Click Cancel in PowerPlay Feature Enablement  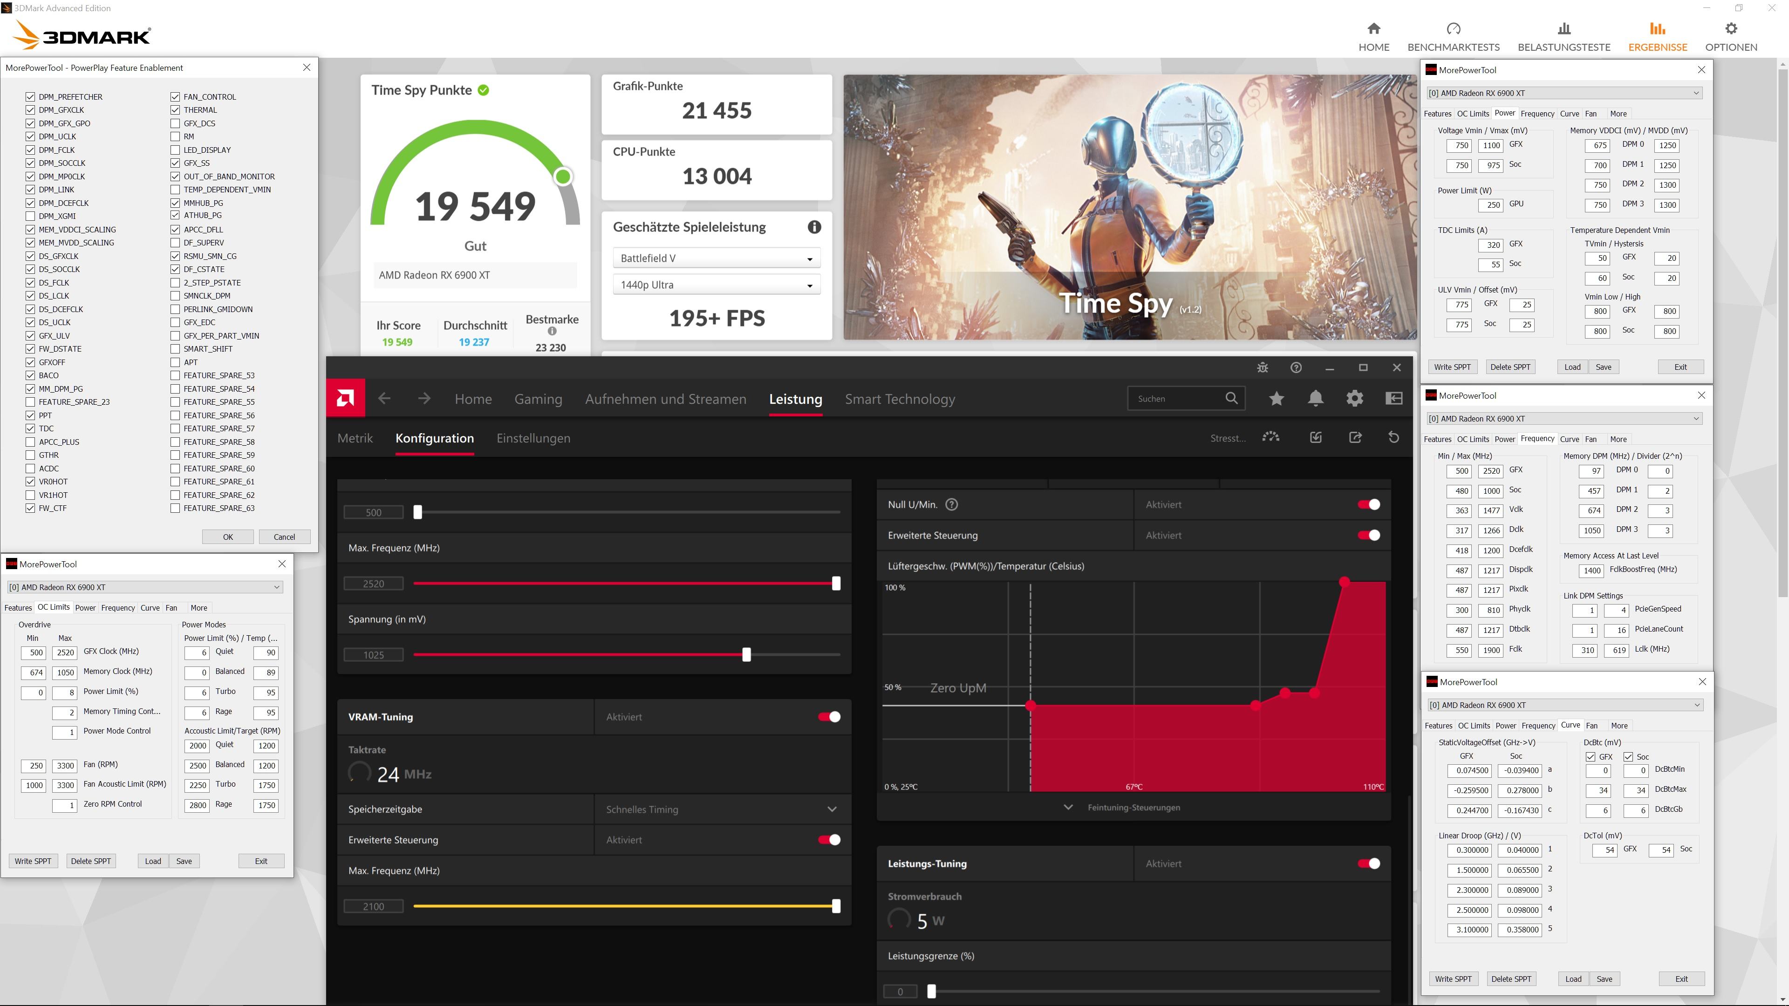click(284, 537)
